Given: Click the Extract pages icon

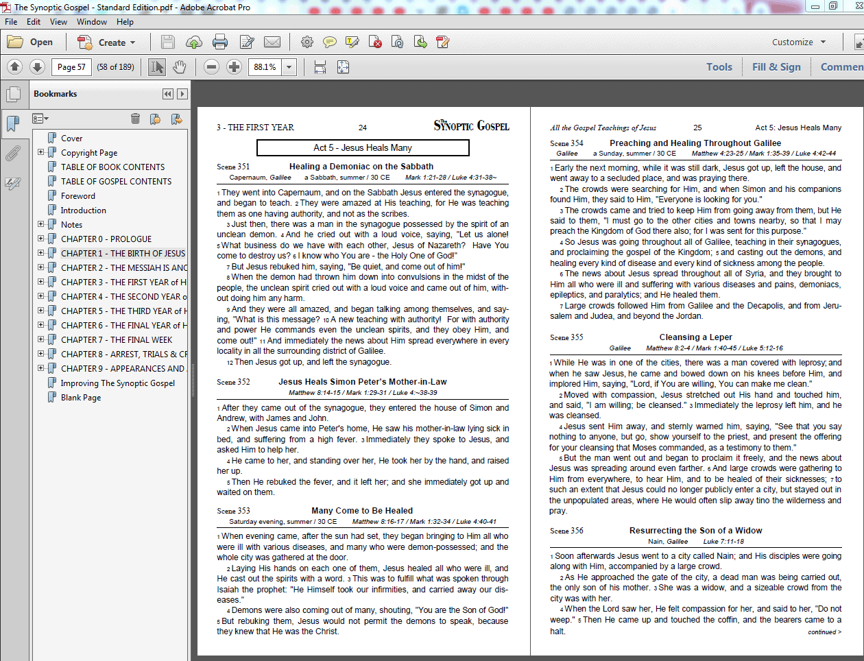Looking at the screenshot, I should point(420,42).
